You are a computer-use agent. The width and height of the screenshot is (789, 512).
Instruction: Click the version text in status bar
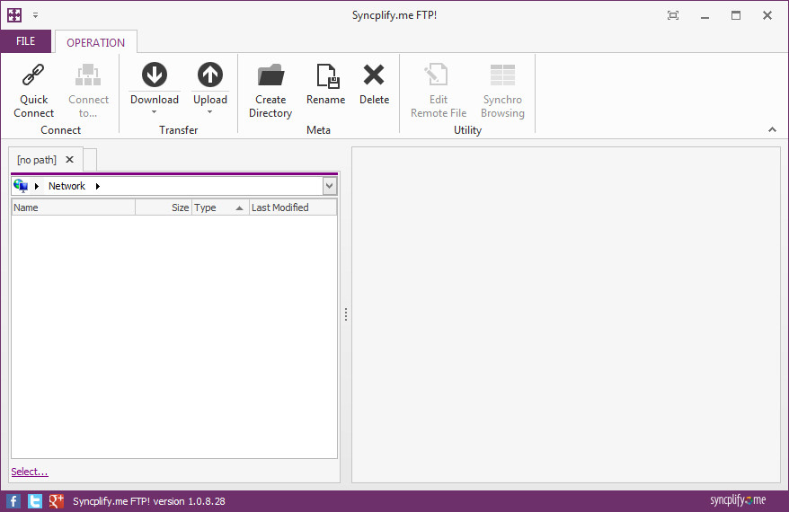pyautogui.click(x=149, y=501)
